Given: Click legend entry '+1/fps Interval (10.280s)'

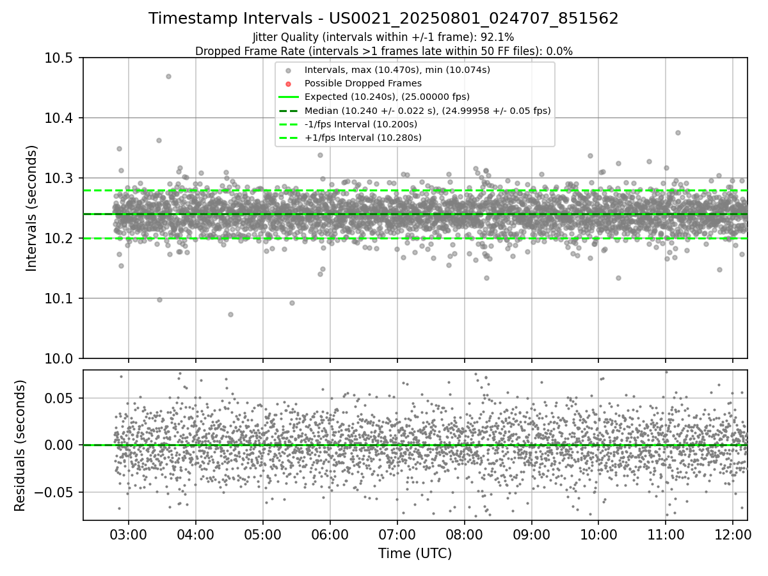Looking at the screenshot, I should [x=363, y=138].
